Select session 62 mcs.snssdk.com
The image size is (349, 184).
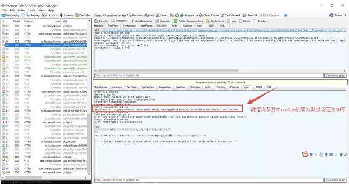[x=45, y=26]
